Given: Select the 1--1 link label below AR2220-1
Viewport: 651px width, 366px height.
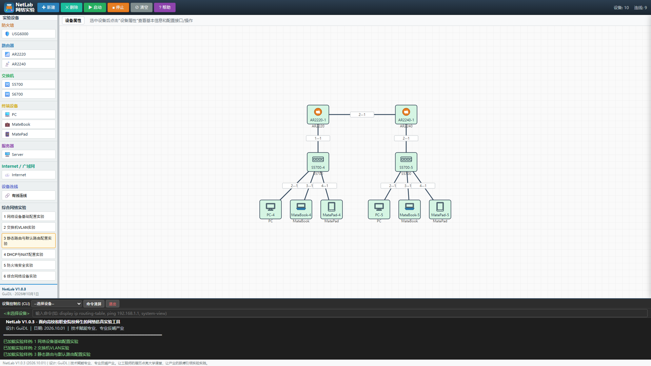Looking at the screenshot, I should pyautogui.click(x=318, y=138).
